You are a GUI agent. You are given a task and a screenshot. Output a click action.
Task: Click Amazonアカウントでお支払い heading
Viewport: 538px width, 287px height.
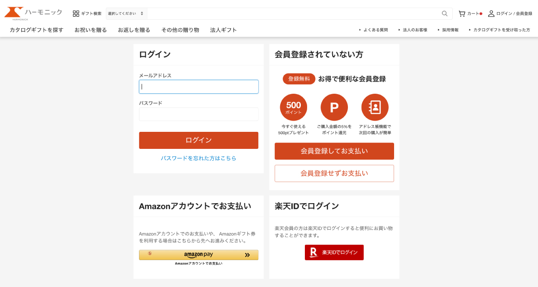(195, 206)
